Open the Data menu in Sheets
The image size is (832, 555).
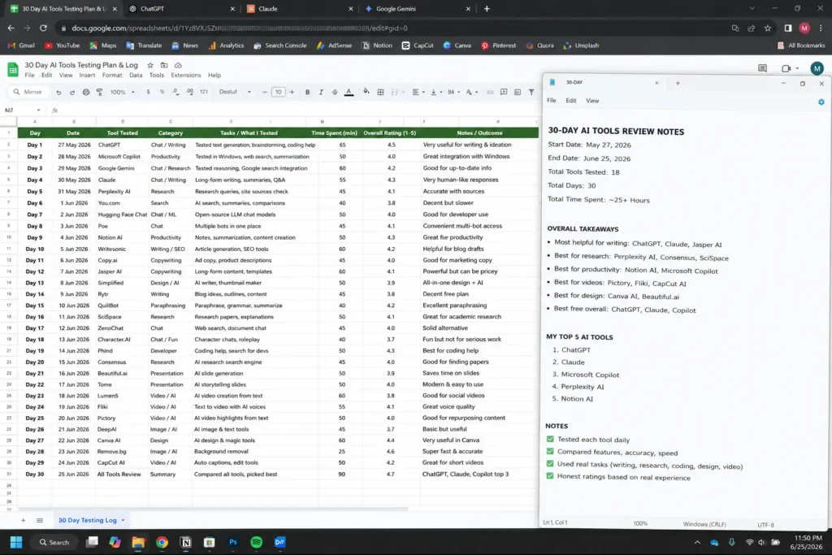click(136, 76)
